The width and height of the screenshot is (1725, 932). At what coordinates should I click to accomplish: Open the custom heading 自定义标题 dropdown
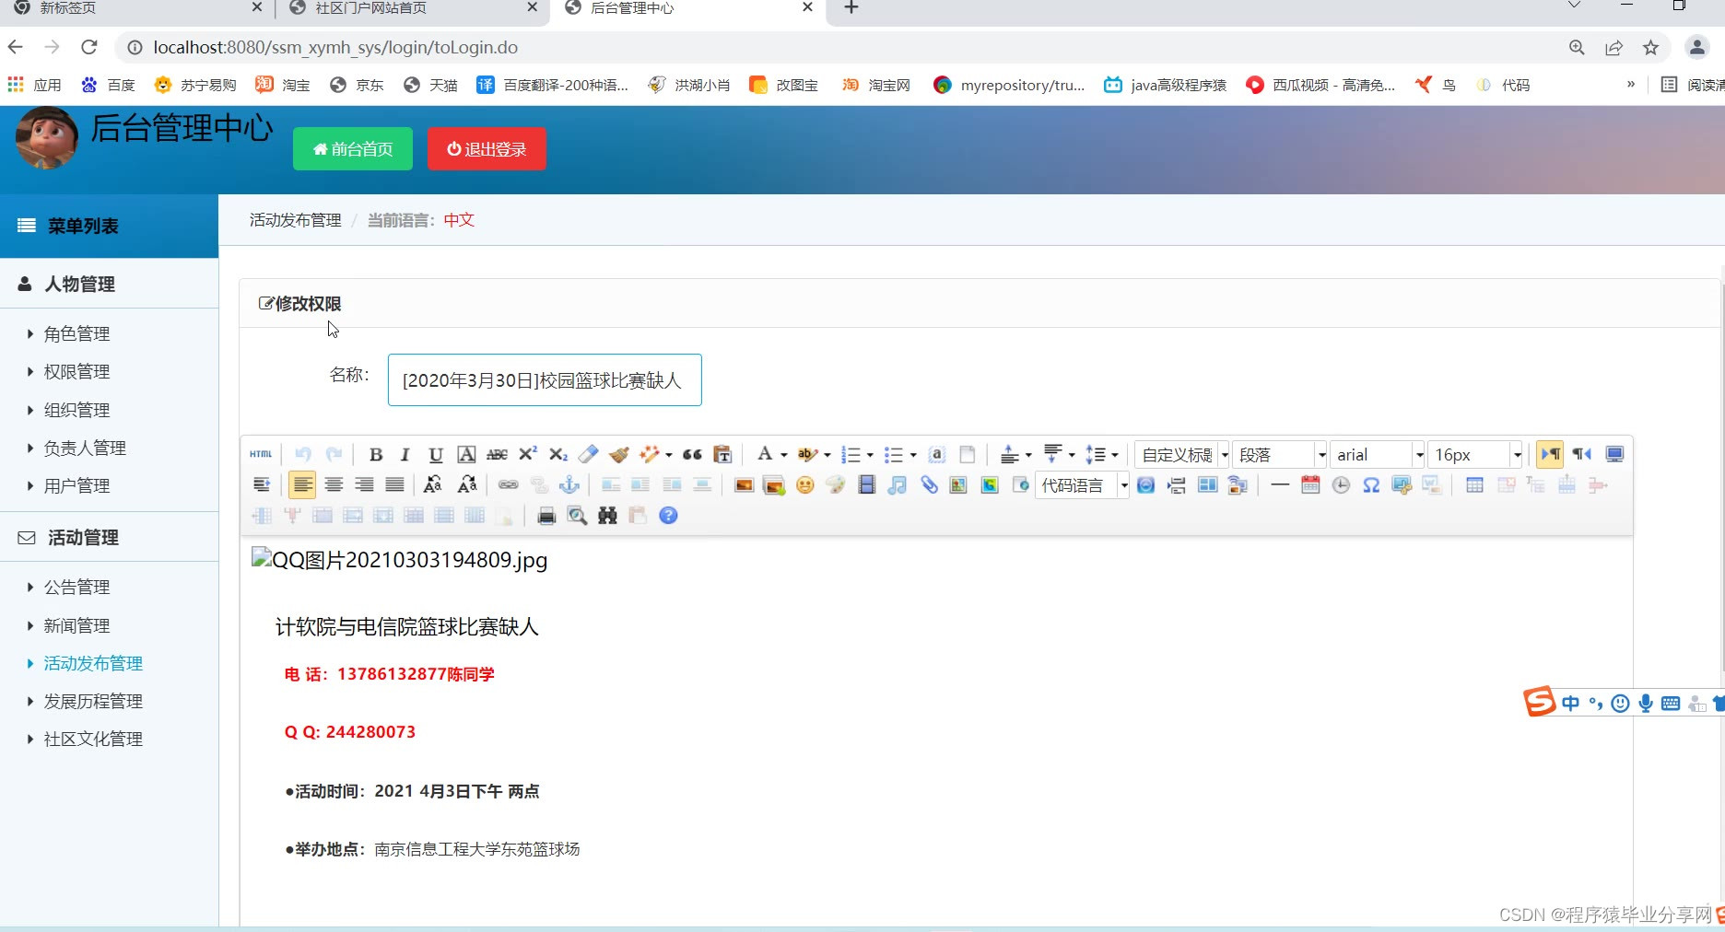1182,454
